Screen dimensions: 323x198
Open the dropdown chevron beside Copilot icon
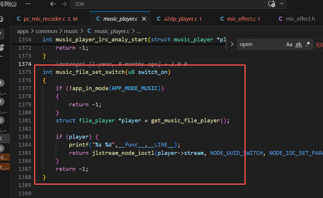click(x=282, y=4)
